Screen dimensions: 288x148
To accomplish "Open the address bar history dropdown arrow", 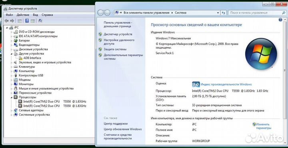I will tap(218, 13).
